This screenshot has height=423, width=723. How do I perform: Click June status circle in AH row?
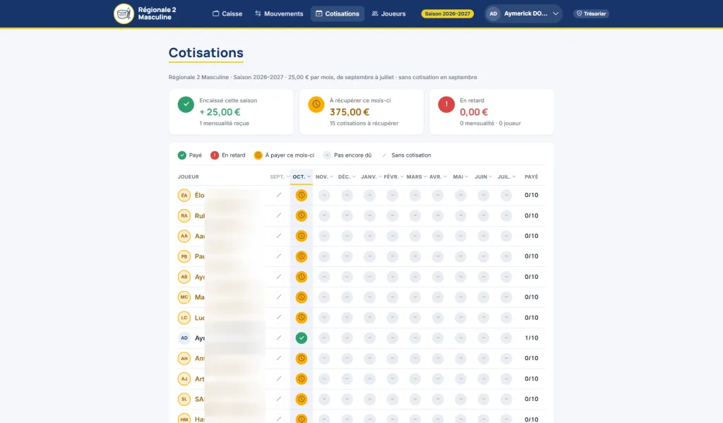point(483,358)
